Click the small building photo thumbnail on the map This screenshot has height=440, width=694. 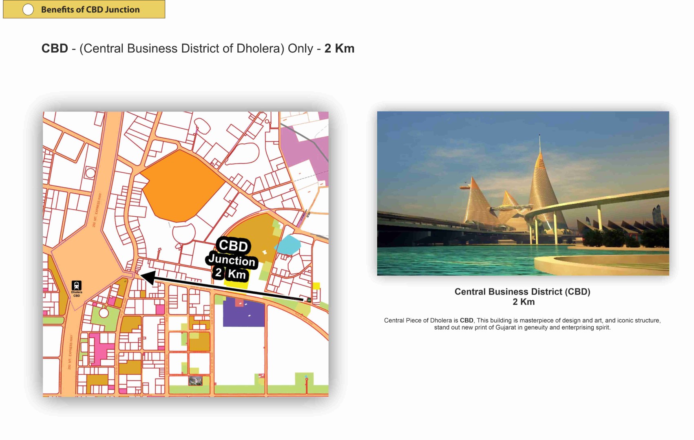coord(195,381)
